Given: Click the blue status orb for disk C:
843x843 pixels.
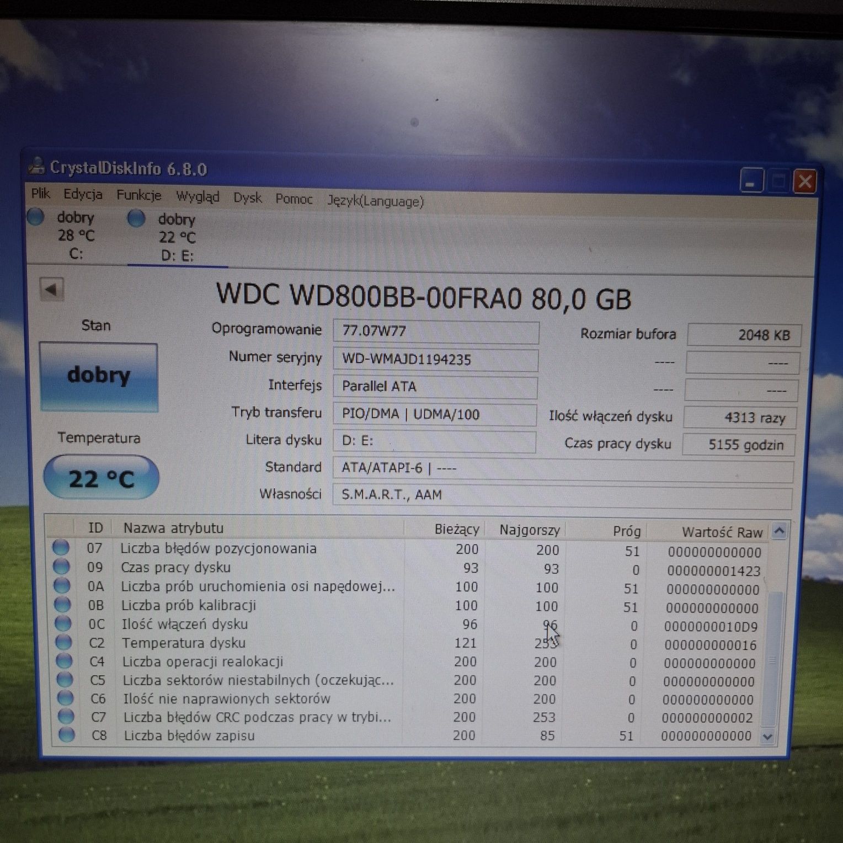Looking at the screenshot, I should (36, 217).
